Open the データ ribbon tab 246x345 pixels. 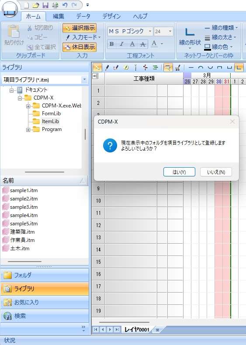[83, 16]
